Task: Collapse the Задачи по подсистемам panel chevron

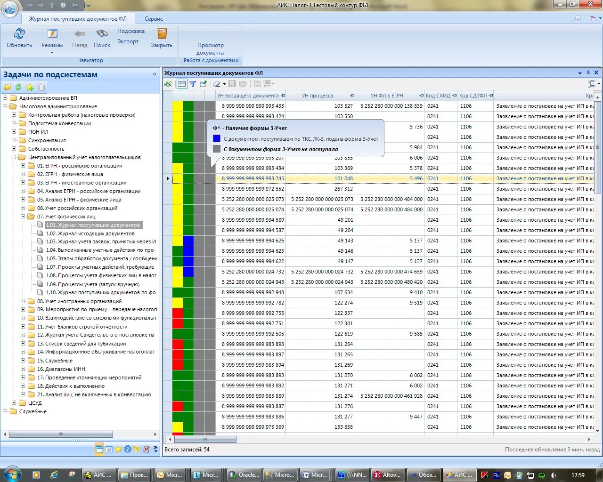Action: (155, 74)
